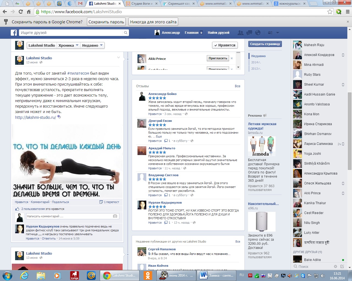Click Поделиться under the post
352x281 pixels.
pos(61,202)
